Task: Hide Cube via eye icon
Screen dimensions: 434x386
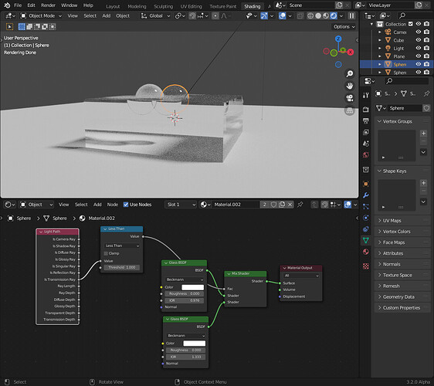Action: click(x=419, y=40)
